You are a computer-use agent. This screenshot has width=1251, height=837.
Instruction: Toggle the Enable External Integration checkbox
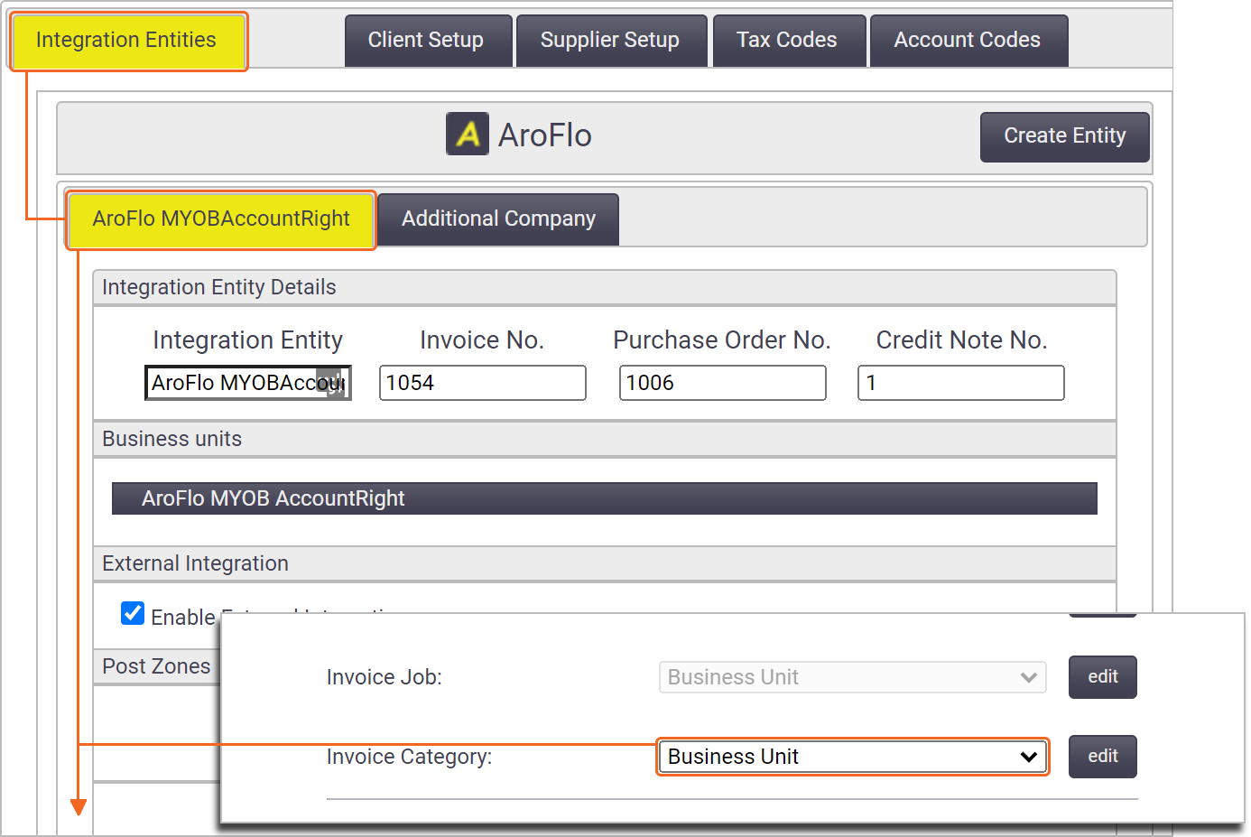[133, 614]
